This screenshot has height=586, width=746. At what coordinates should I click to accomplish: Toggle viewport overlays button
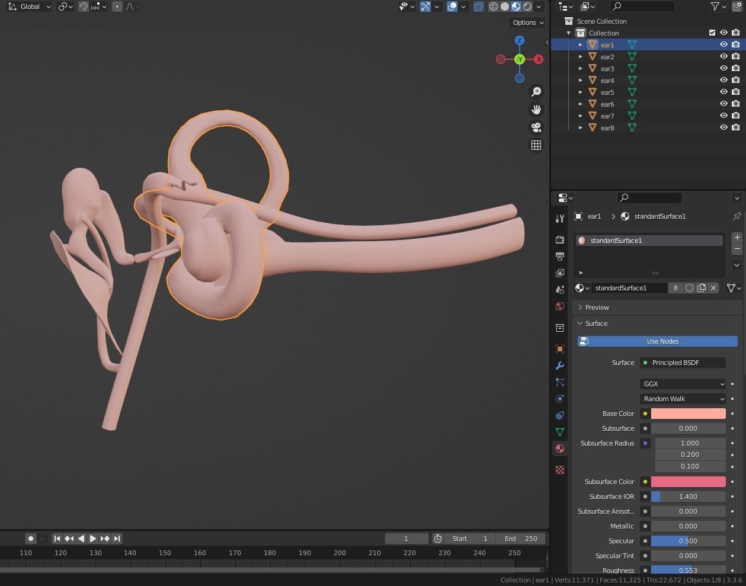click(452, 7)
